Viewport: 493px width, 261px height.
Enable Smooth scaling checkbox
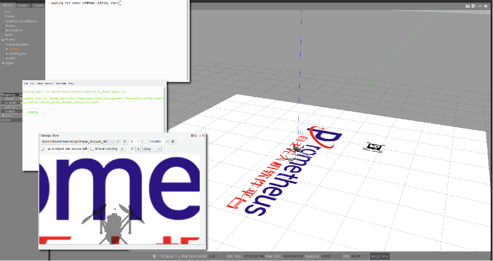(92, 149)
